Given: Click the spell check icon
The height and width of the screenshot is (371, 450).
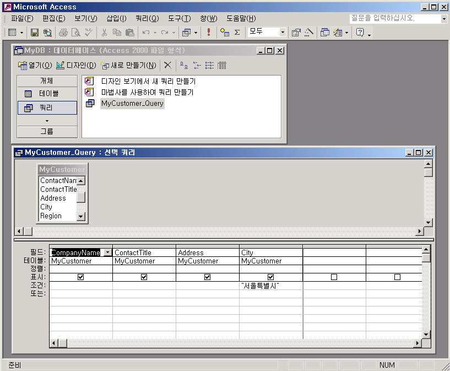Looking at the screenshot, I should tap(88, 33).
